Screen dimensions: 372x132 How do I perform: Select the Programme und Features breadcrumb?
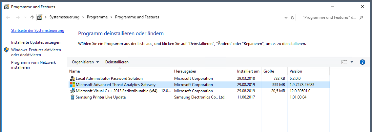pyautogui.click(x=137, y=17)
